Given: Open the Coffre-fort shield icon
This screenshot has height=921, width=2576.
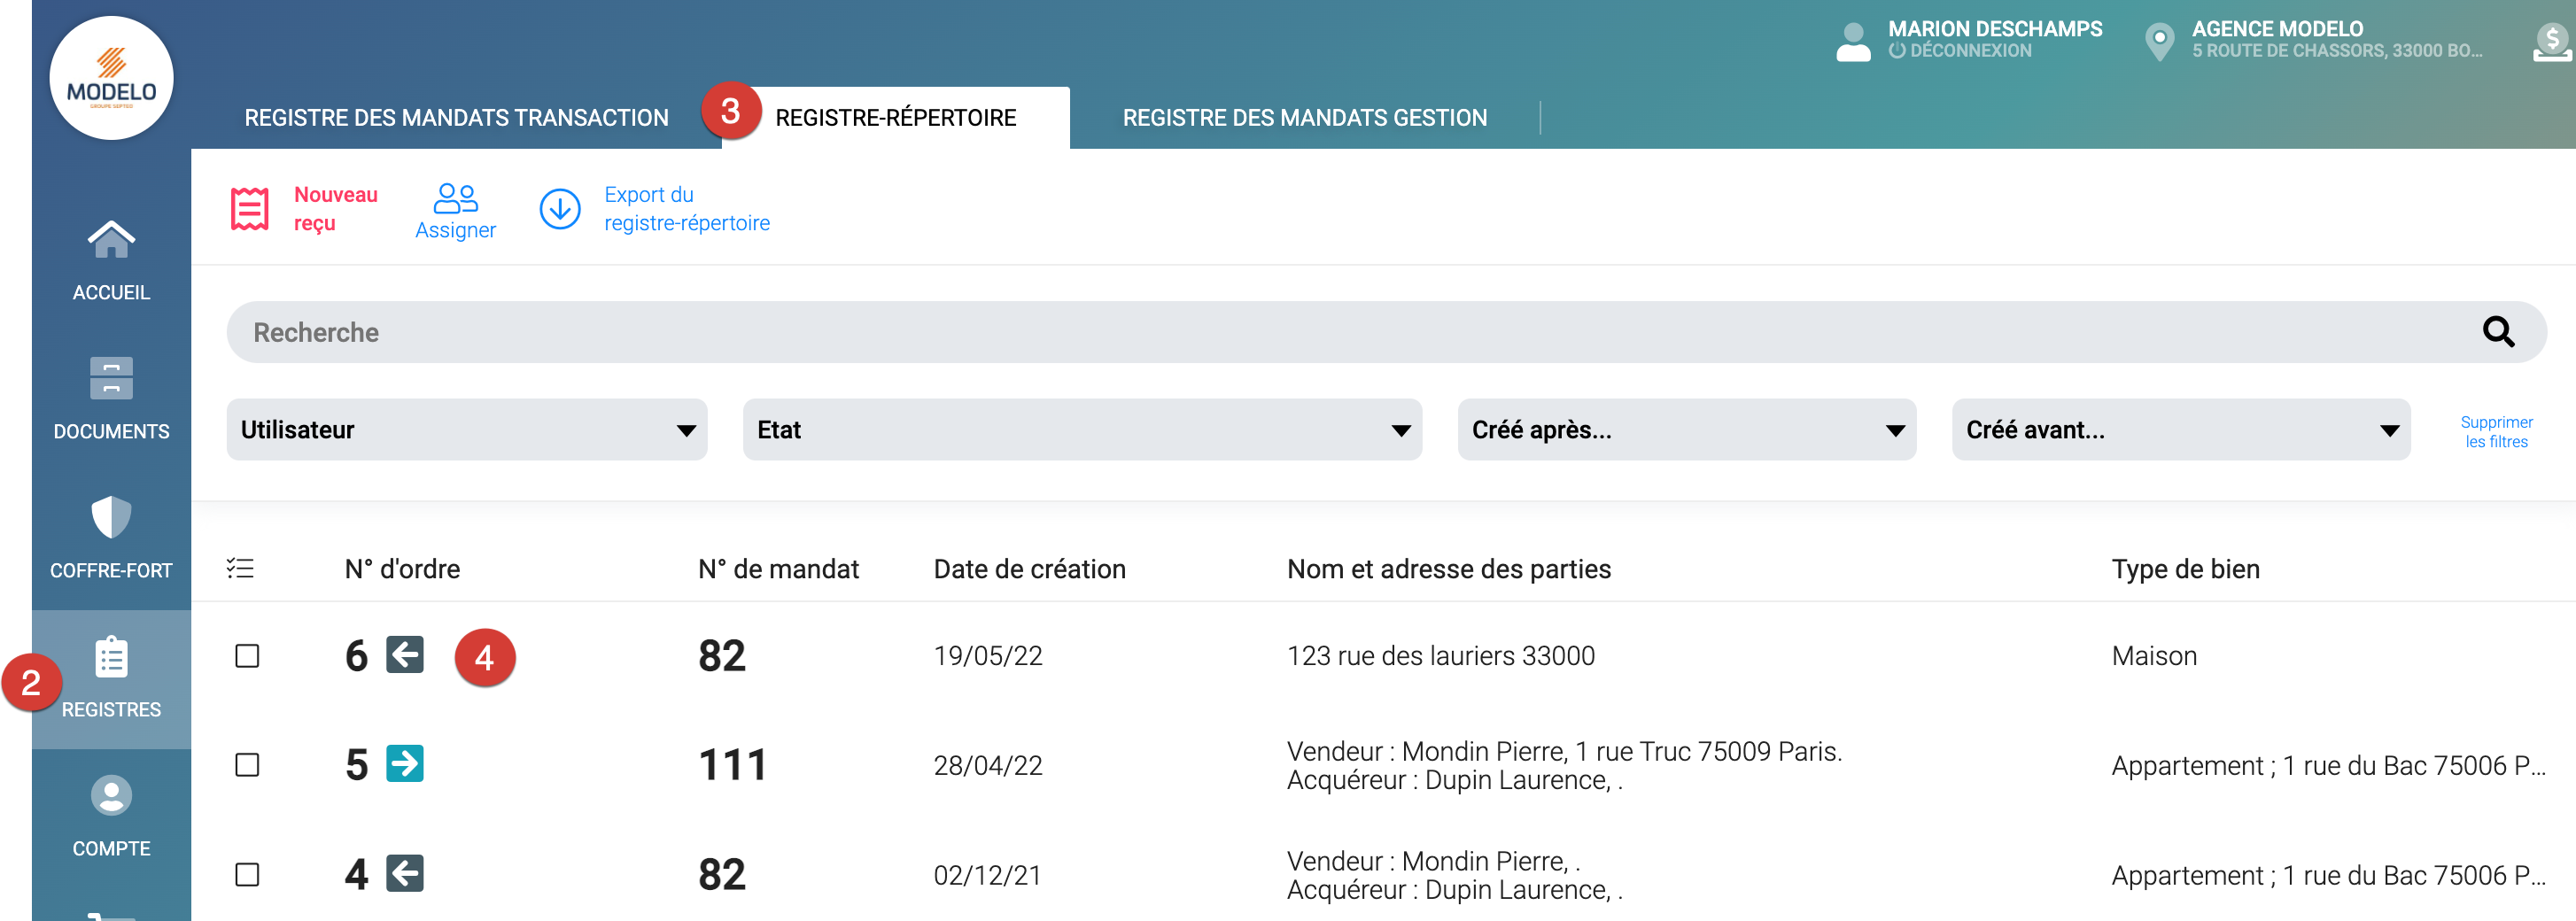Looking at the screenshot, I should (x=111, y=518).
